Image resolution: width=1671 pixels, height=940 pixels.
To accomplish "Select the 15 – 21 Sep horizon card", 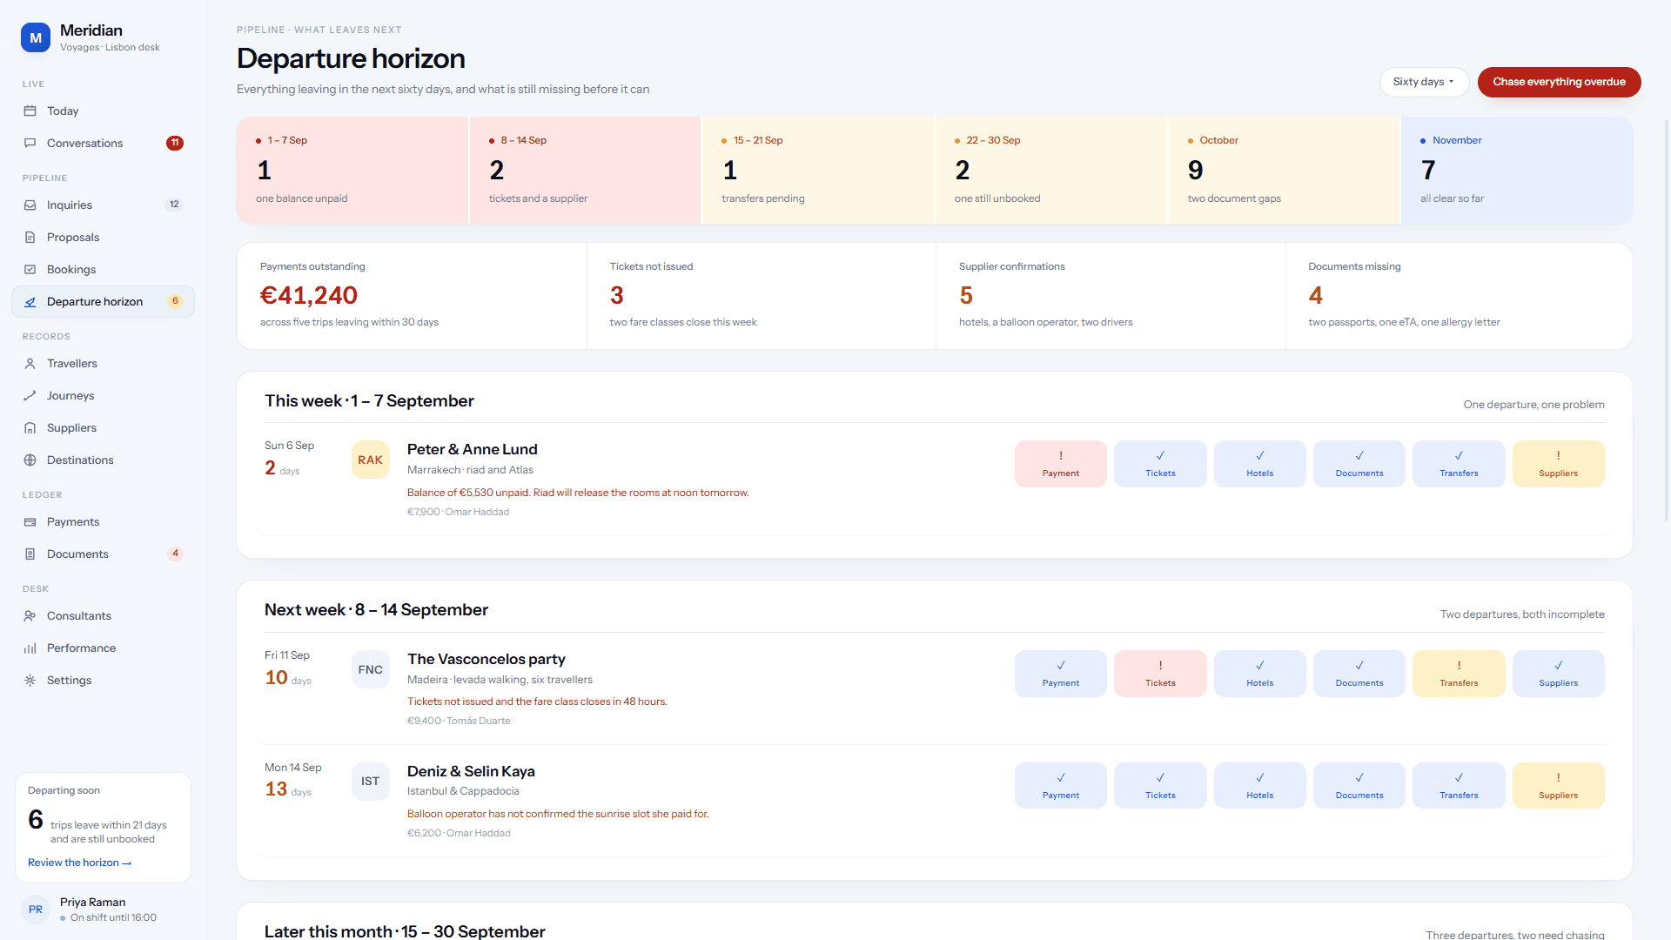I will pos(818,171).
